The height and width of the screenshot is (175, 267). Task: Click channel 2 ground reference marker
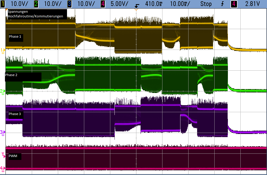[3, 92]
